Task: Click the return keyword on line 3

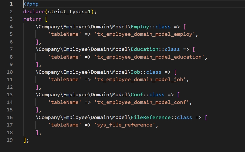Action: 32,19
